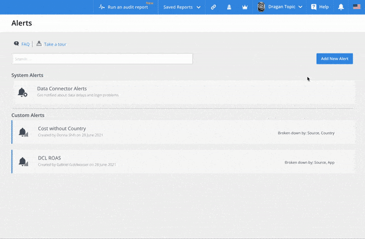This screenshot has width=365, height=239.
Task: Click the Cost without Country bell icon
Action: click(x=23, y=132)
